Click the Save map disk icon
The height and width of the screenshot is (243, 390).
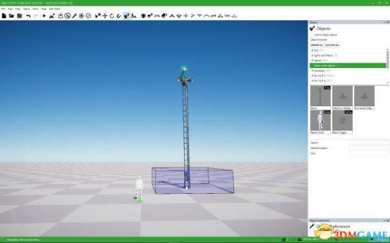(19, 16)
